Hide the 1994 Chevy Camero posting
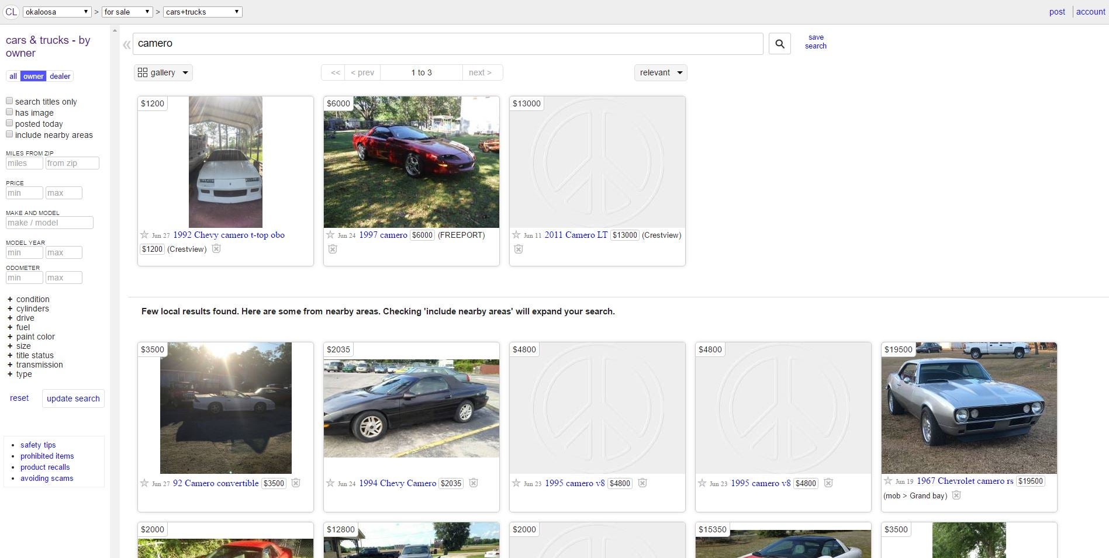This screenshot has height=558, width=1109. tap(474, 483)
